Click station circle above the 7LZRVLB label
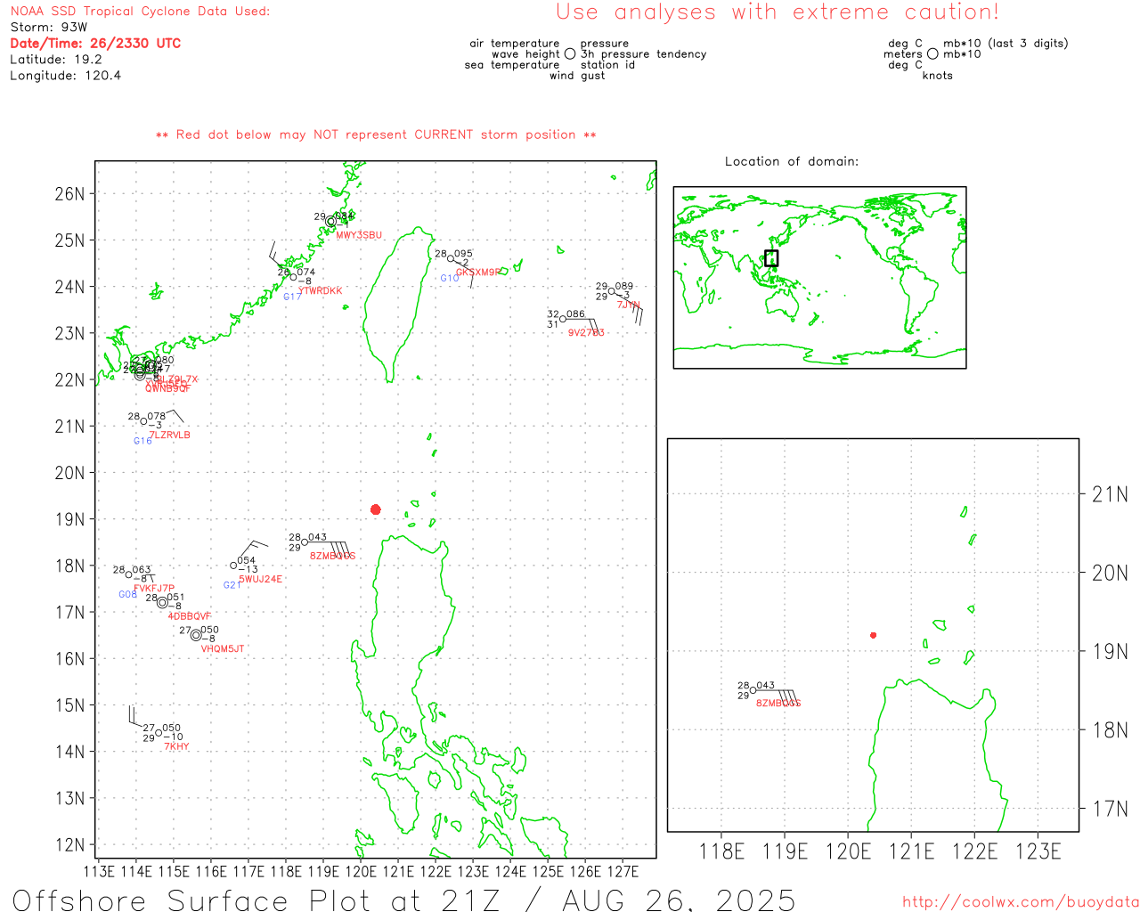The height and width of the screenshot is (912, 1140). pos(143,421)
